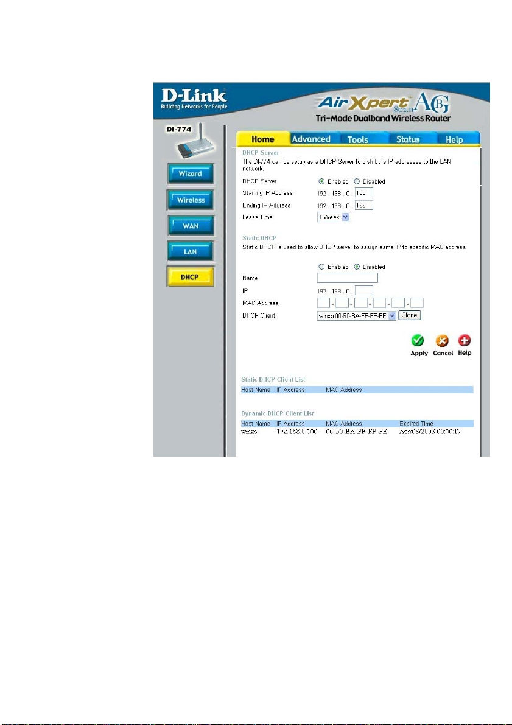The height and width of the screenshot is (725, 512).
Task: Click the red Help plus icon
Action: [465, 341]
